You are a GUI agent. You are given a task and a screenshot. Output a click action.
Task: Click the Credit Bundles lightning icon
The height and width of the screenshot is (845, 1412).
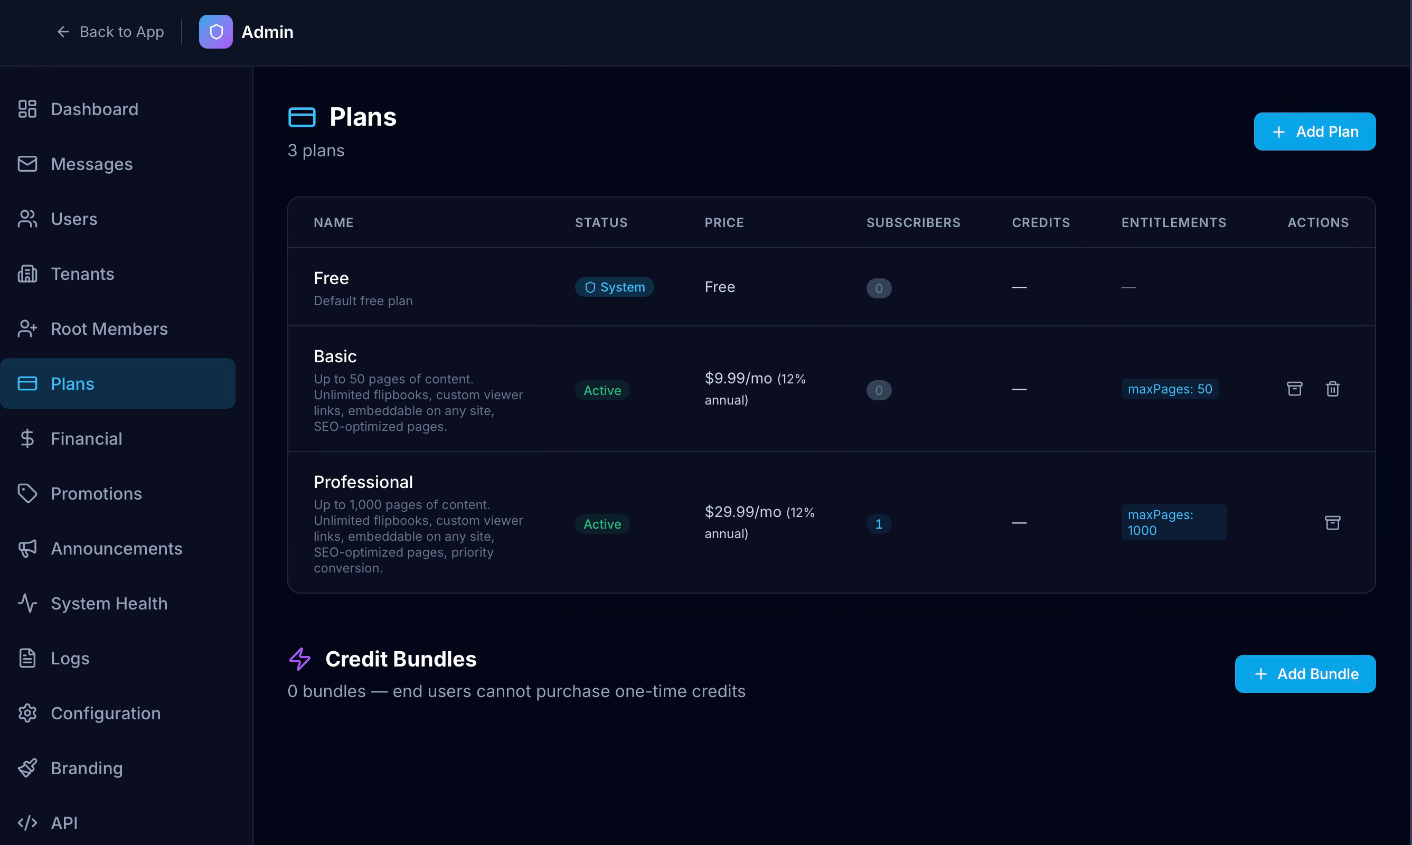300,659
